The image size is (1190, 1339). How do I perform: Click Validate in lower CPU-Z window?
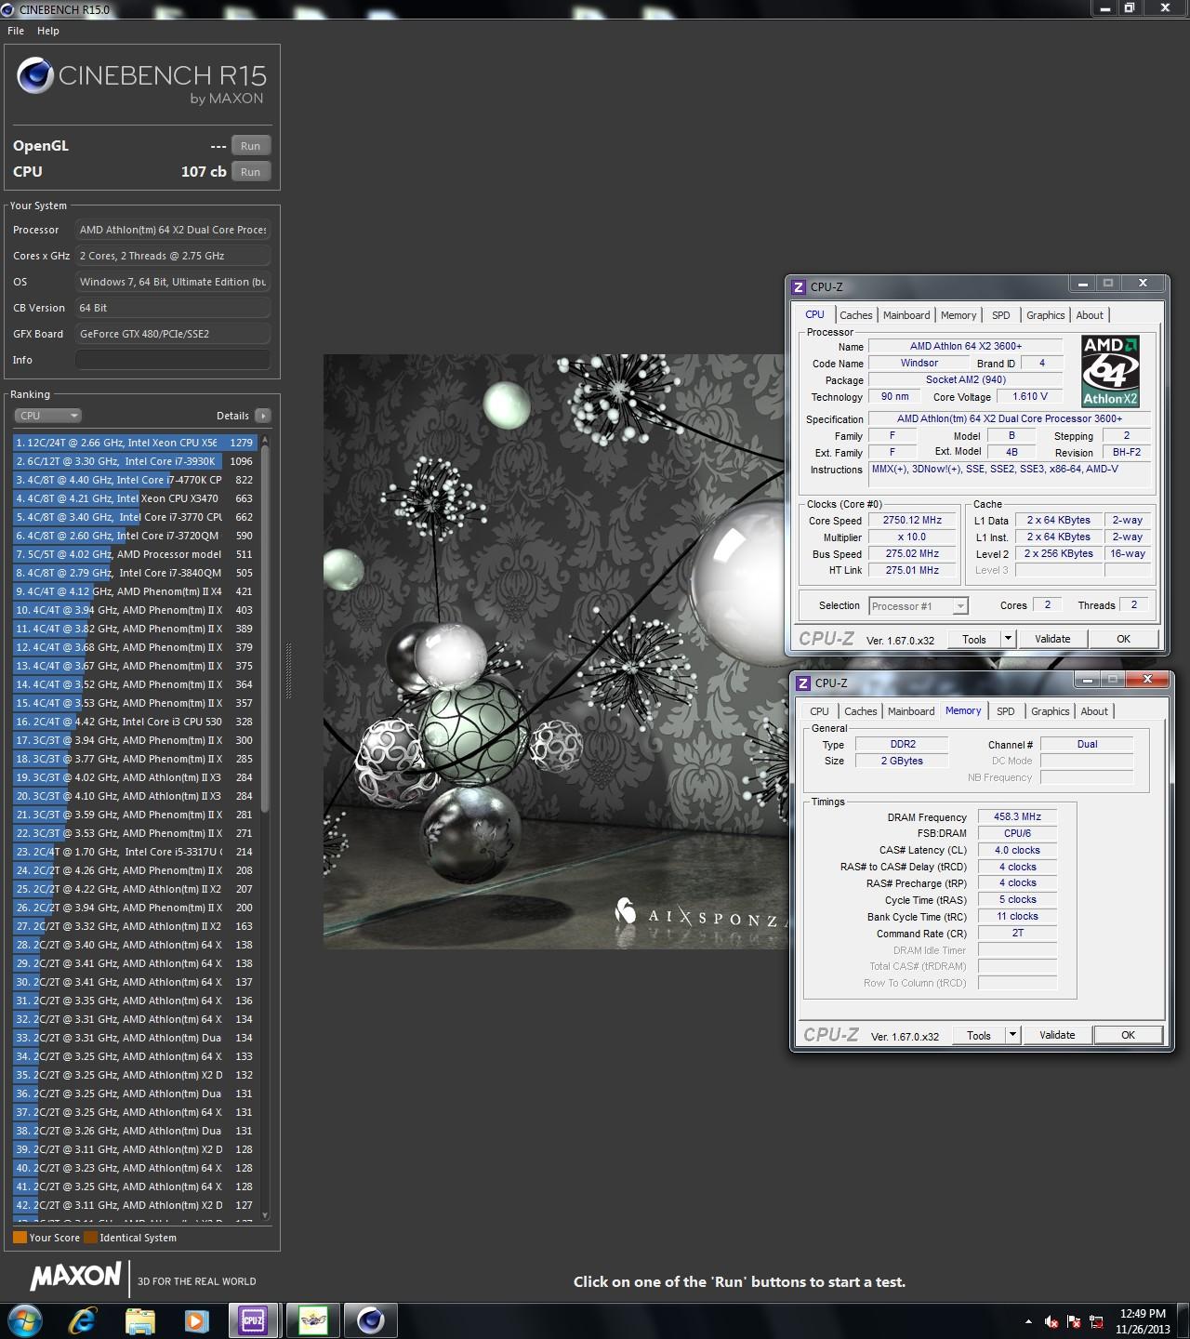[1057, 1035]
